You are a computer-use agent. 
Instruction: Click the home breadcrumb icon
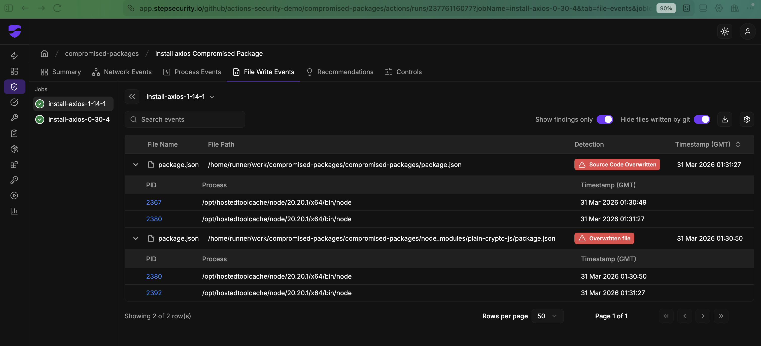pos(44,53)
